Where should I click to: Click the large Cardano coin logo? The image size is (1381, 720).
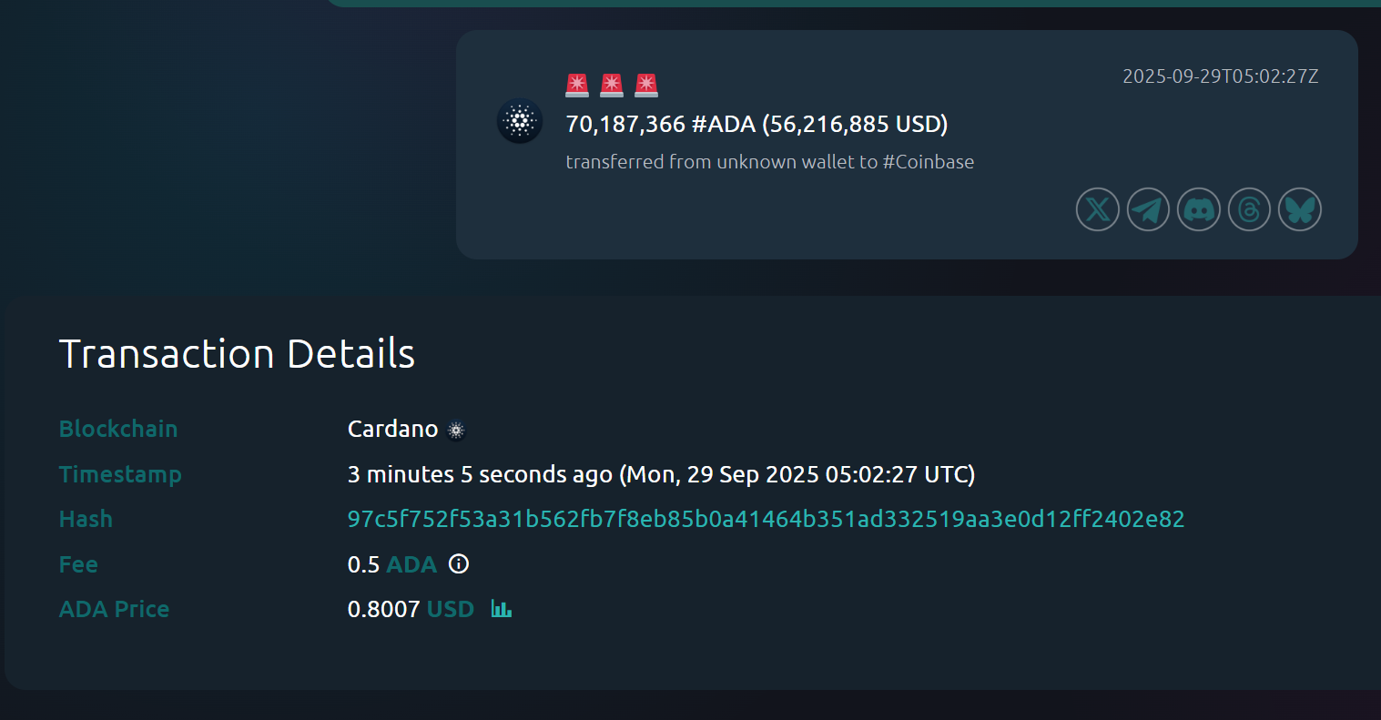click(x=520, y=121)
